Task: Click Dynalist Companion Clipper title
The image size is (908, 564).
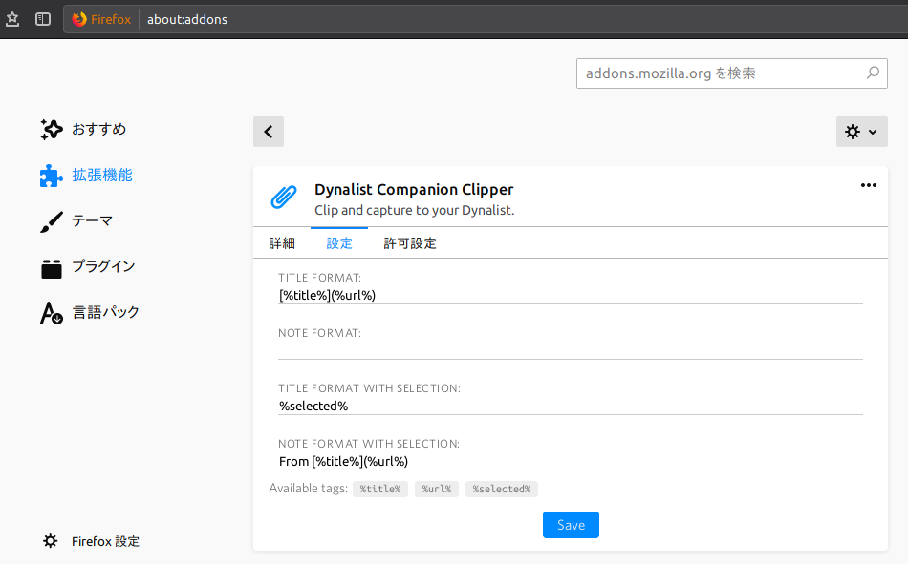Action: point(414,189)
